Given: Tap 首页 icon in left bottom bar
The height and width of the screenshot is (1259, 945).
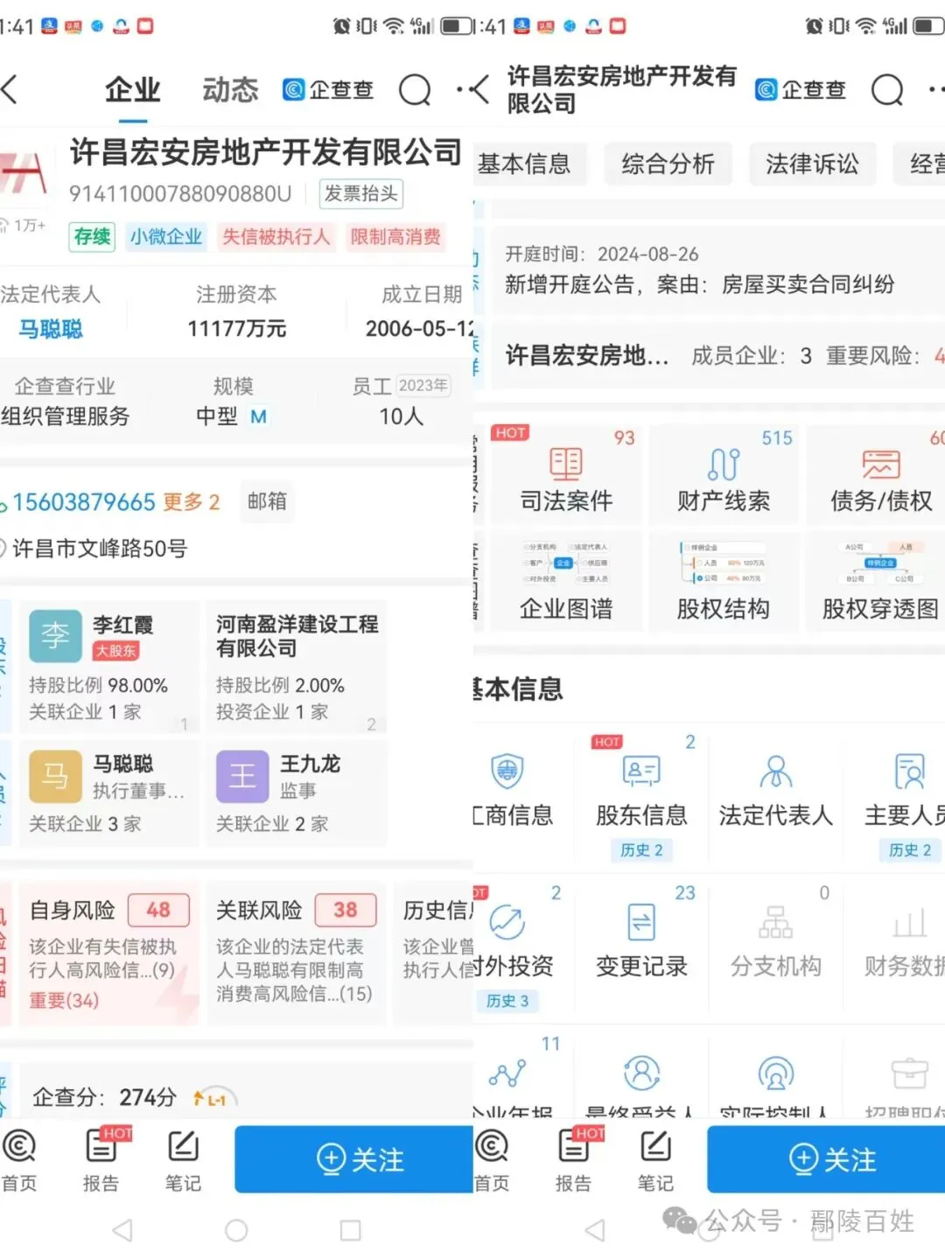Looking at the screenshot, I should point(19,1146).
